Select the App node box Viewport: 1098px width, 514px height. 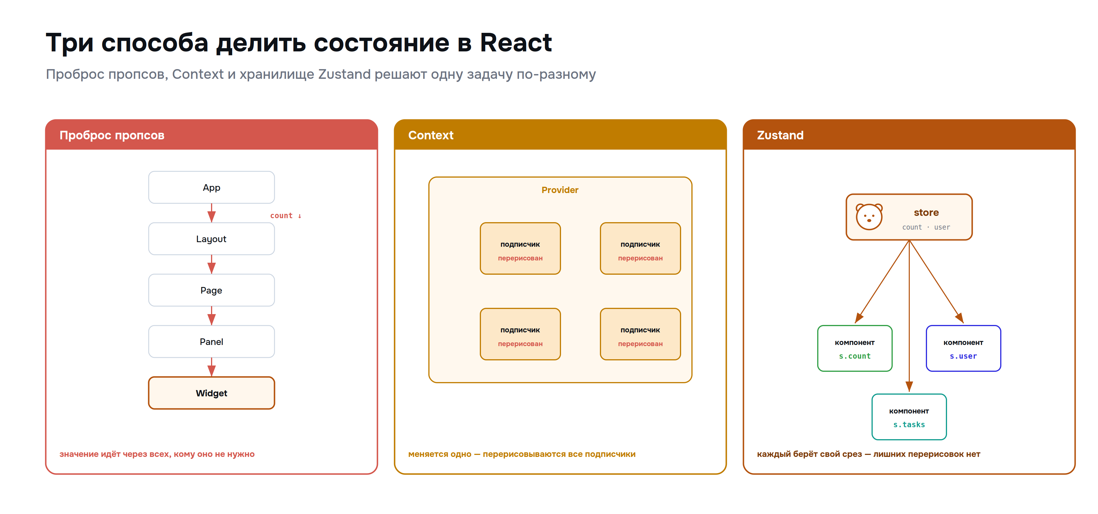pos(211,187)
